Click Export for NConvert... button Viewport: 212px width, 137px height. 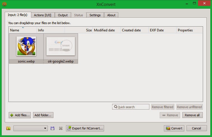click(85, 128)
